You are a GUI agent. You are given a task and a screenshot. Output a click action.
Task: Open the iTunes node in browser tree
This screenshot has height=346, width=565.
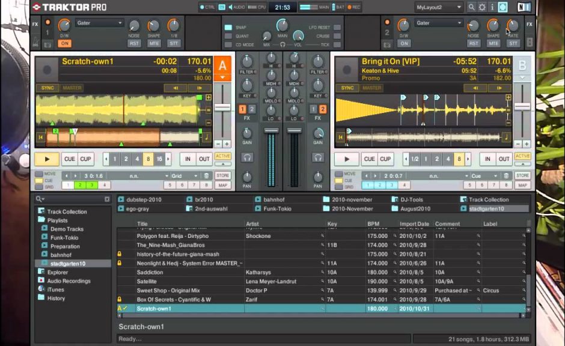coord(55,290)
